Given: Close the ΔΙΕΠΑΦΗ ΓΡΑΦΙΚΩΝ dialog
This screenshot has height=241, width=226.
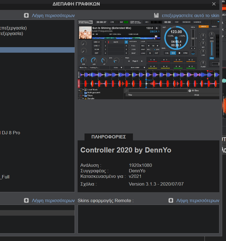Looking at the screenshot, I should click(214, 4).
